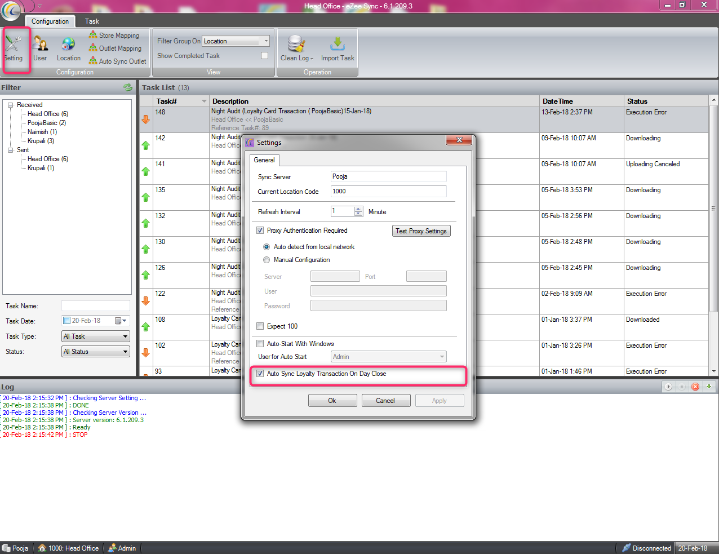Click the Filter panel refresh icon
Image resolution: width=719 pixels, height=554 pixels.
pos(128,87)
